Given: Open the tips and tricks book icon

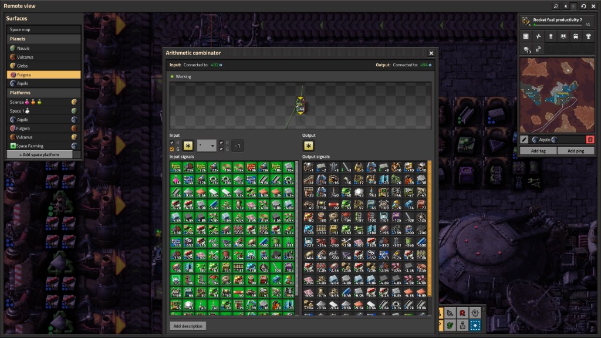Looking at the screenshot, I should pyautogui.click(x=563, y=36).
